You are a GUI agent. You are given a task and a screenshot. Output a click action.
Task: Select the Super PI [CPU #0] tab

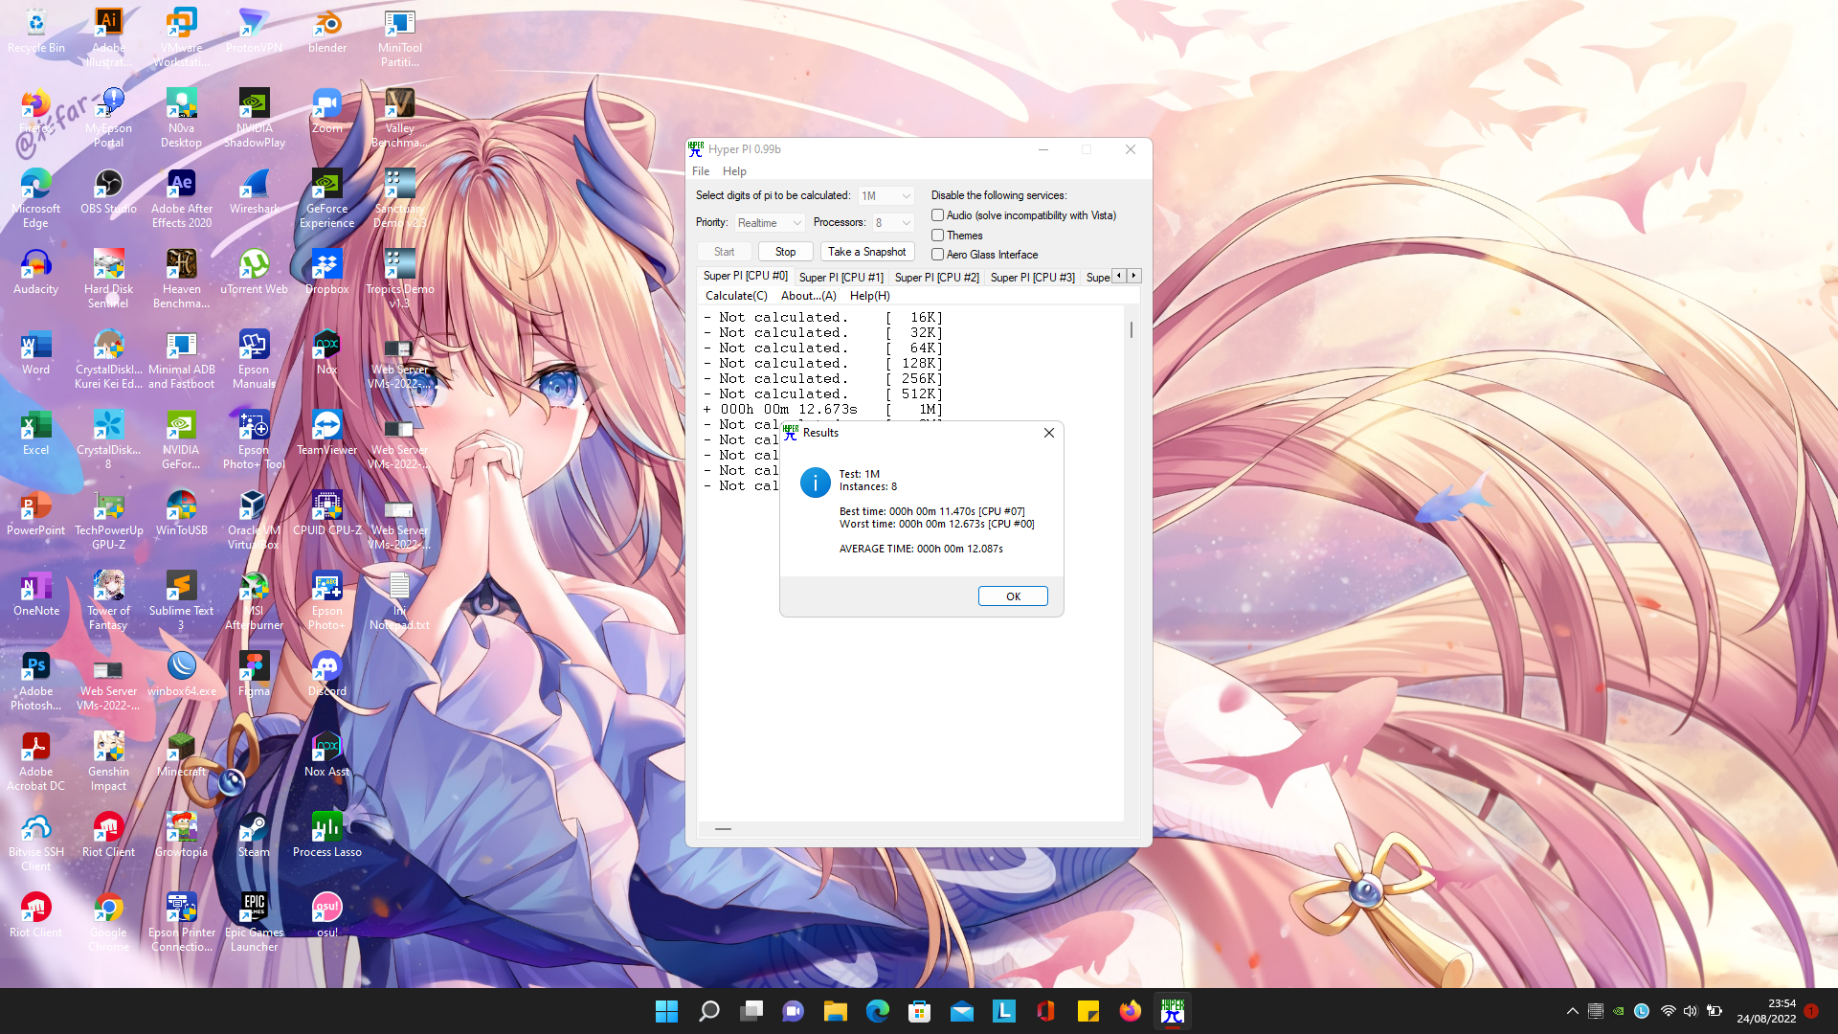745,276
